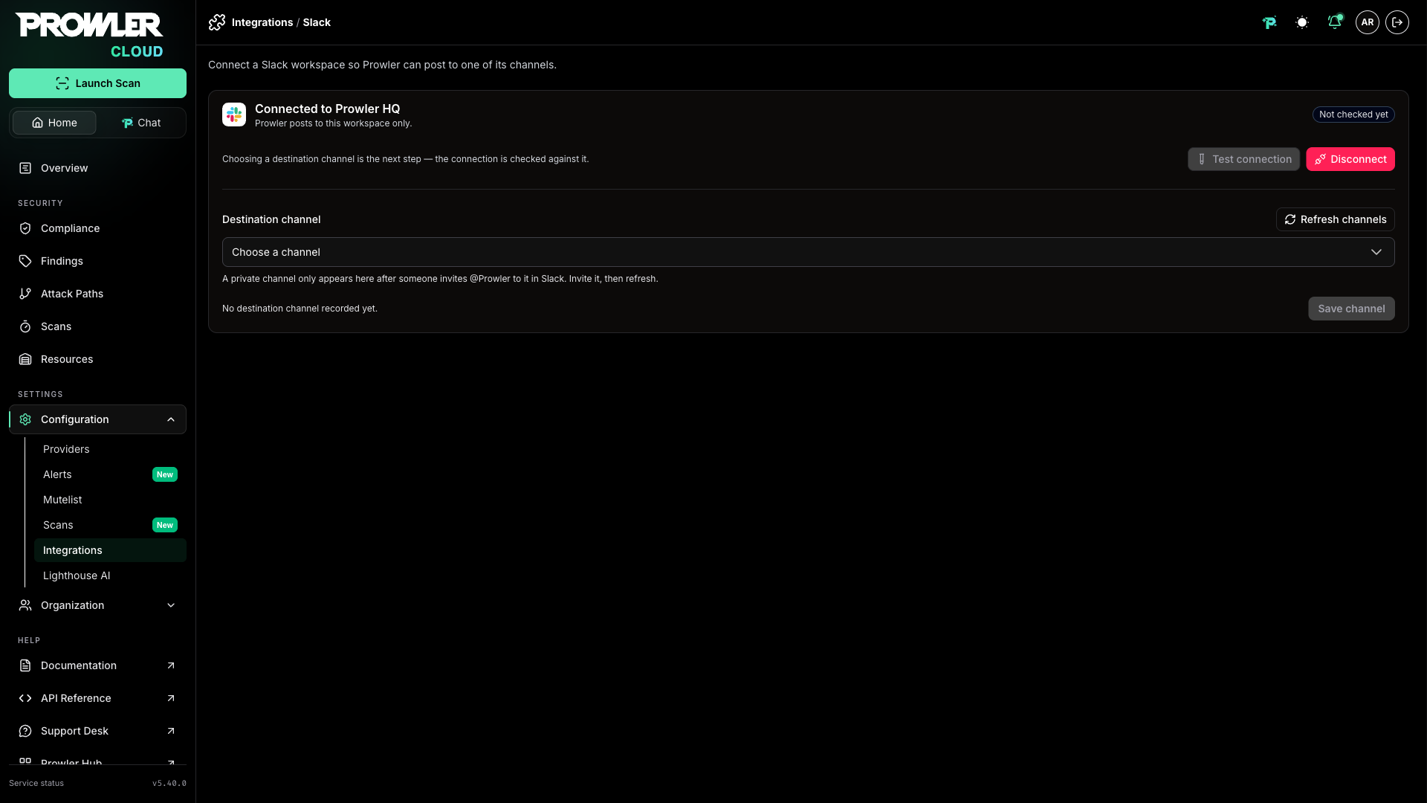This screenshot has height=803, width=1427.
Task: Click the channel dropdown chevron arrow
Action: click(1376, 252)
